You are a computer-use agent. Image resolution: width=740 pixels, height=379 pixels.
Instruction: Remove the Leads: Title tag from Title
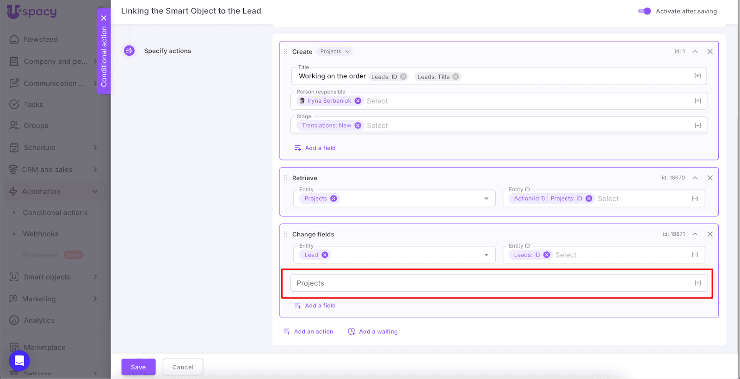(456, 77)
